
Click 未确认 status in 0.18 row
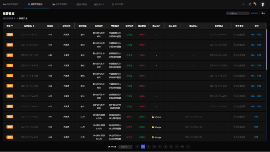click(142, 45)
